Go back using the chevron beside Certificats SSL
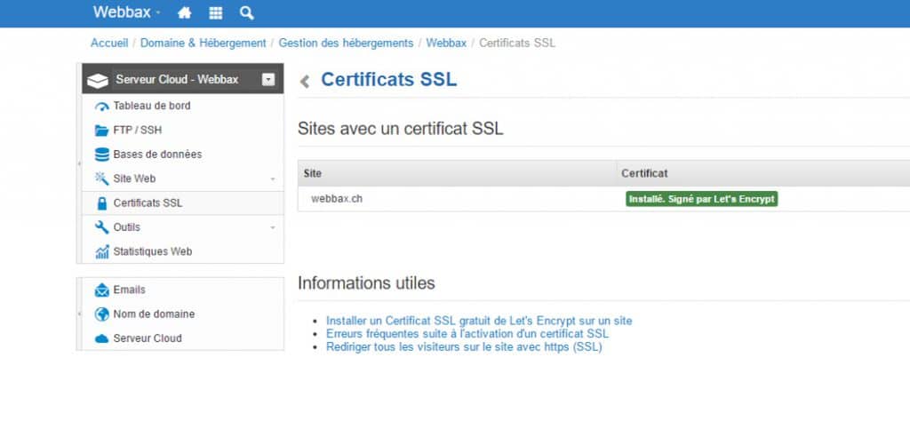This screenshot has width=910, height=421. [305, 81]
